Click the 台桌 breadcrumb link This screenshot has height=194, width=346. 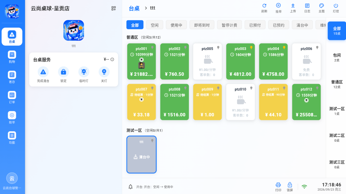(x=134, y=8)
